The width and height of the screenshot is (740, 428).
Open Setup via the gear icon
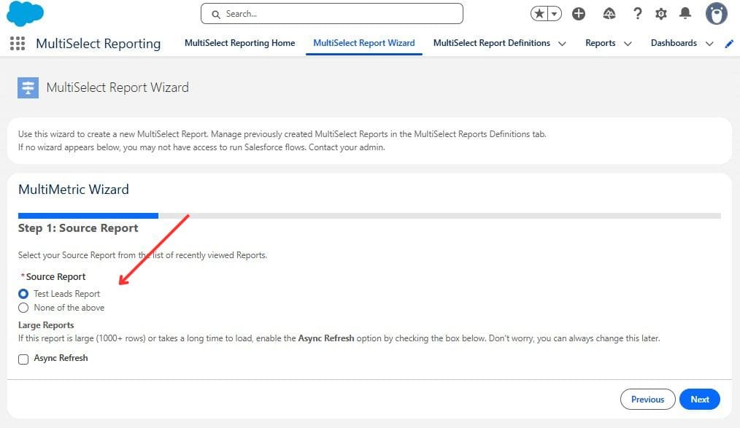pyautogui.click(x=660, y=13)
